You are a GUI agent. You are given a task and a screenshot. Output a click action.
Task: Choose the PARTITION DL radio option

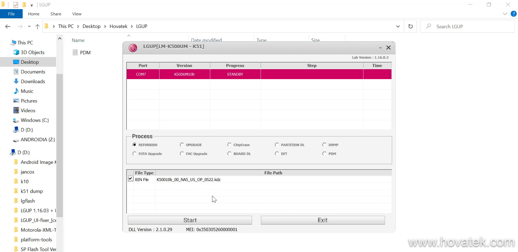point(277,145)
